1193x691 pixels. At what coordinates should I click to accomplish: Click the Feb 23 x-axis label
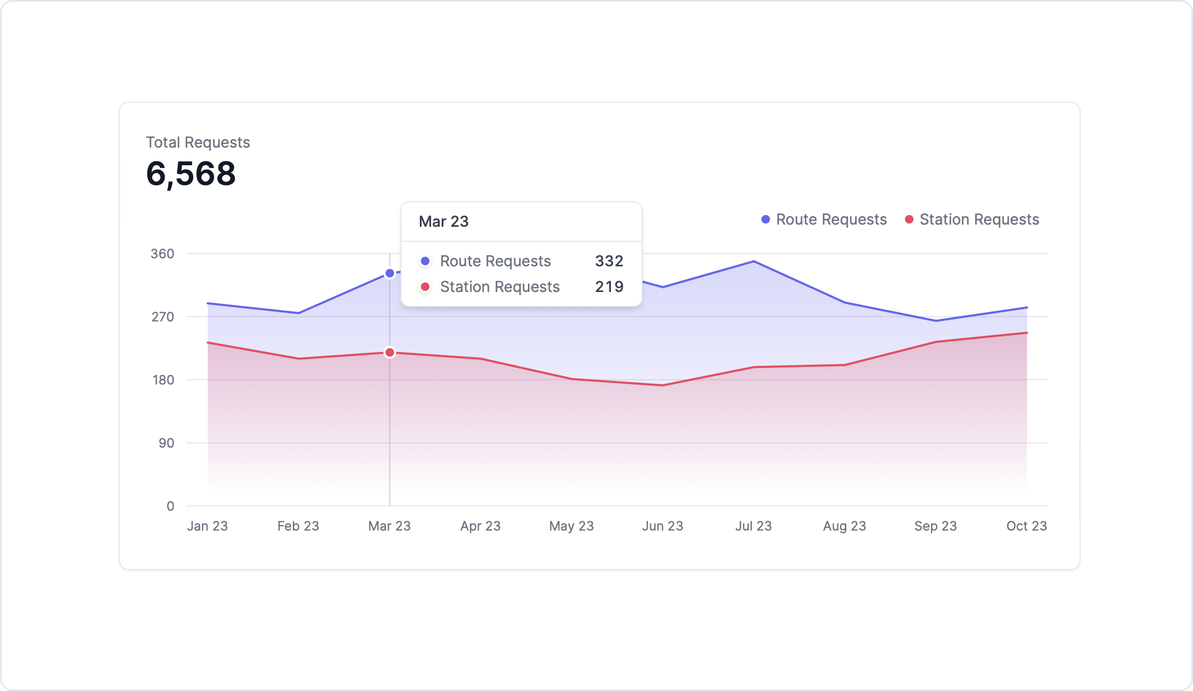pyautogui.click(x=298, y=526)
